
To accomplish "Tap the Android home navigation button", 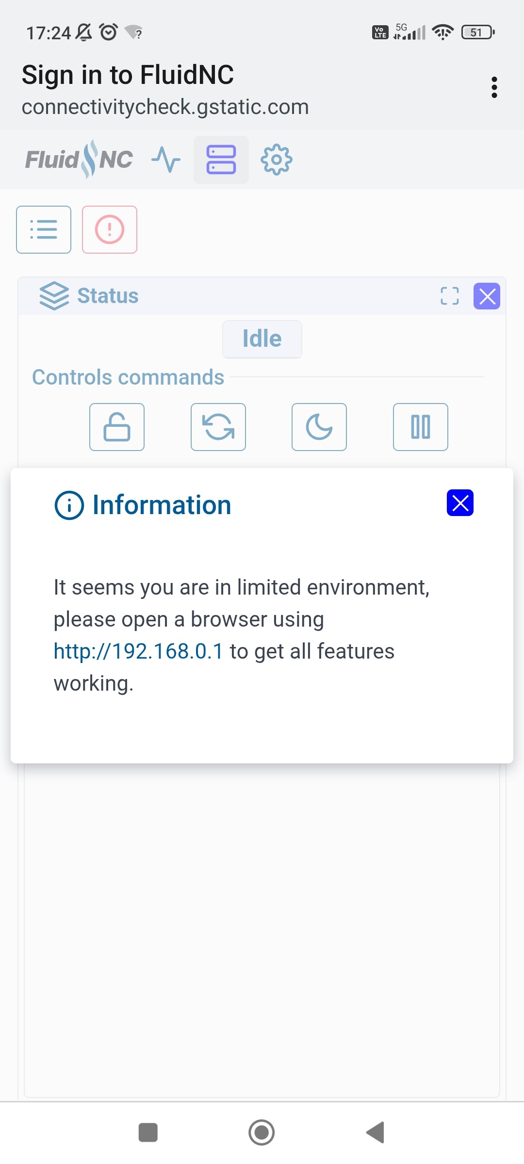I will point(262,1132).
